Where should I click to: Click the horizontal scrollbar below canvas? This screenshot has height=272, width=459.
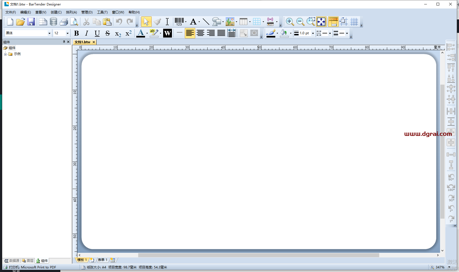coord(258,255)
